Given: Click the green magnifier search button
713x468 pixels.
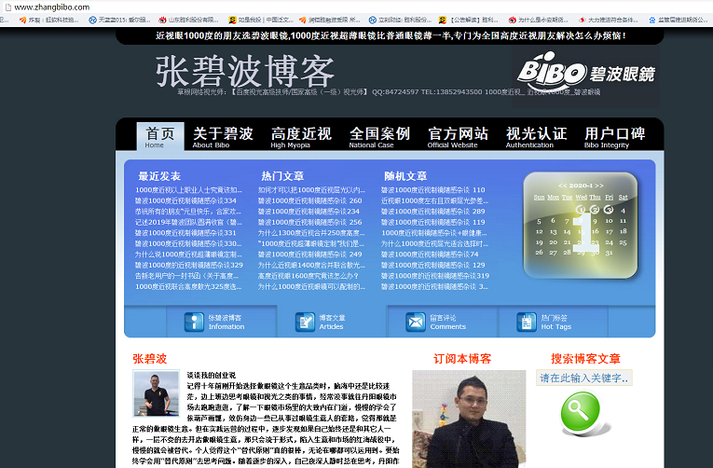Looking at the screenshot, I should (581, 411).
